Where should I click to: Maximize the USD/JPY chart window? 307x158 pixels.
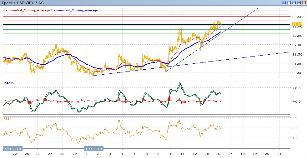(299, 2)
